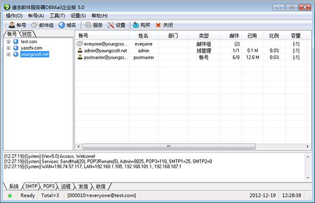This screenshot has height=203, width=315.
Task: Sort by the 比例 column header
Action: (274, 36)
